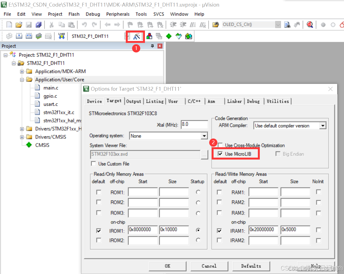This screenshot has height=274, width=344.
Task: Check the IROM2 default checkbox
Action: [x=99, y=240]
